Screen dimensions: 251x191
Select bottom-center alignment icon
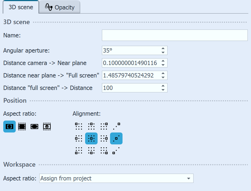tap(91, 151)
